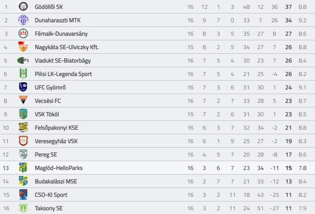This screenshot has width=315, height=214.
Task: Select the Viadukt SE-Biatorbágy logo
Action: 23,60
